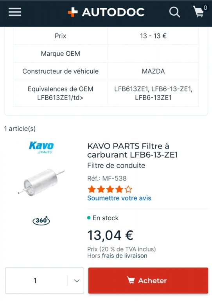Click the fuel filter product thumbnail

[x=41, y=182]
